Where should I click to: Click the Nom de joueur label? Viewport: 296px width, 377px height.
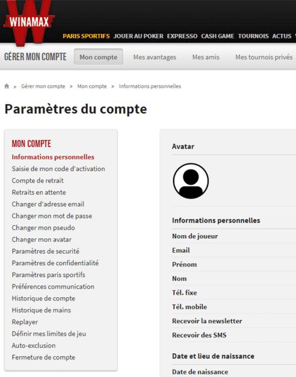195,236
